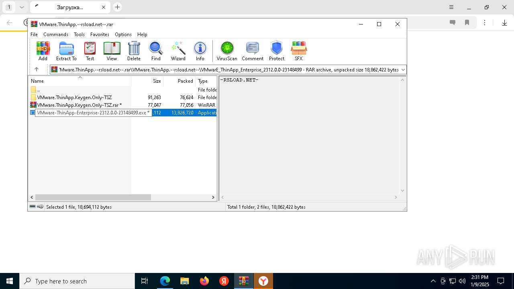Open the Comment tool
This screenshot has height=289, width=514.
(253, 51)
